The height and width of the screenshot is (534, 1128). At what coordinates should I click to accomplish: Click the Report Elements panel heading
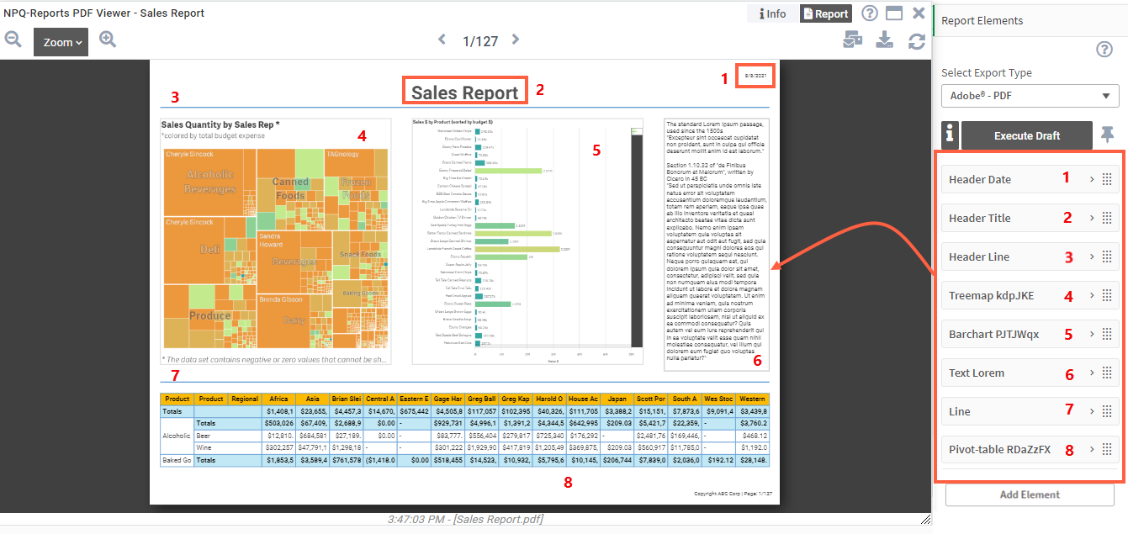(x=982, y=20)
